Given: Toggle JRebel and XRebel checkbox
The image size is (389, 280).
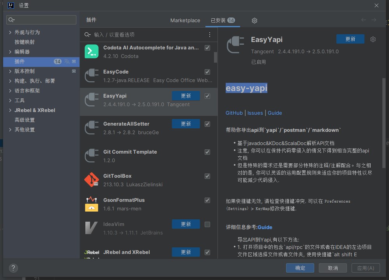Looking at the screenshot, I should 207,252.
